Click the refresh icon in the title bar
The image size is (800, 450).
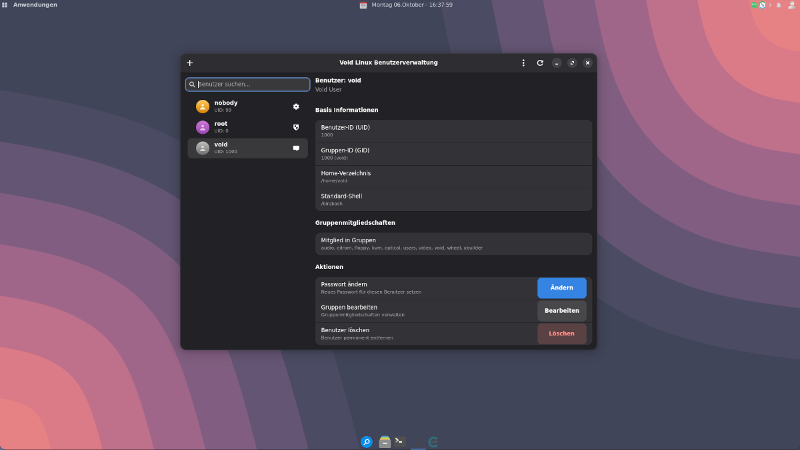click(540, 63)
